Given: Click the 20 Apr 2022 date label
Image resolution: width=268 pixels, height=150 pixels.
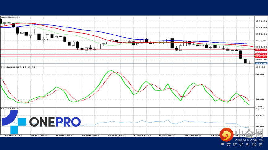Looking at the screenshot, I should (13, 135).
